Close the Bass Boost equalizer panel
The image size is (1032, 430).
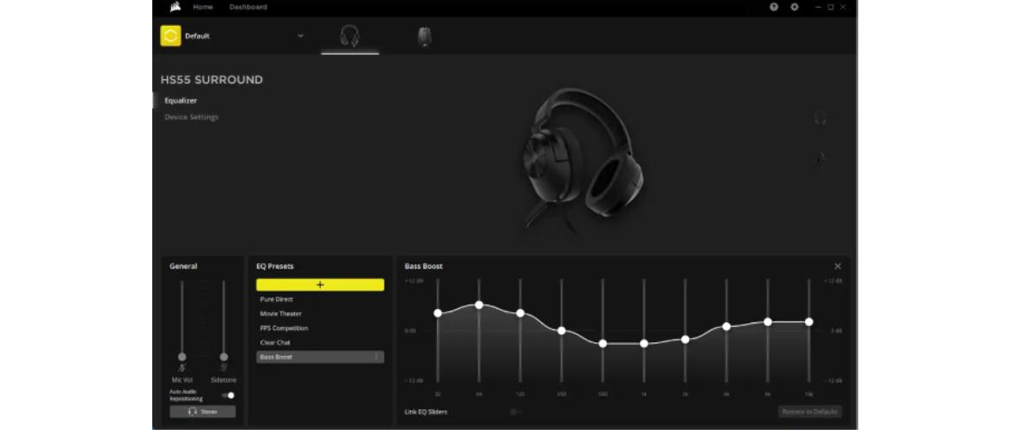tap(838, 267)
